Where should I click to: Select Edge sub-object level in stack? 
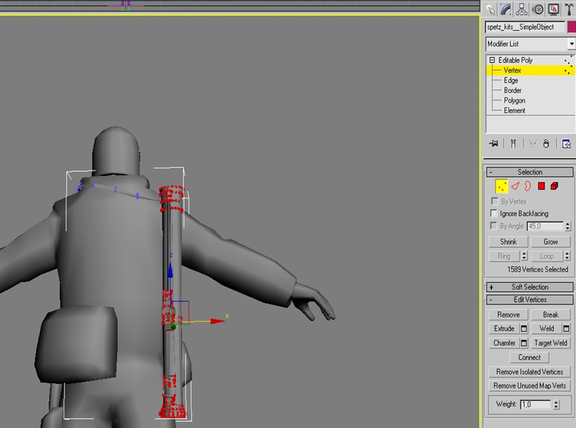click(x=510, y=80)
